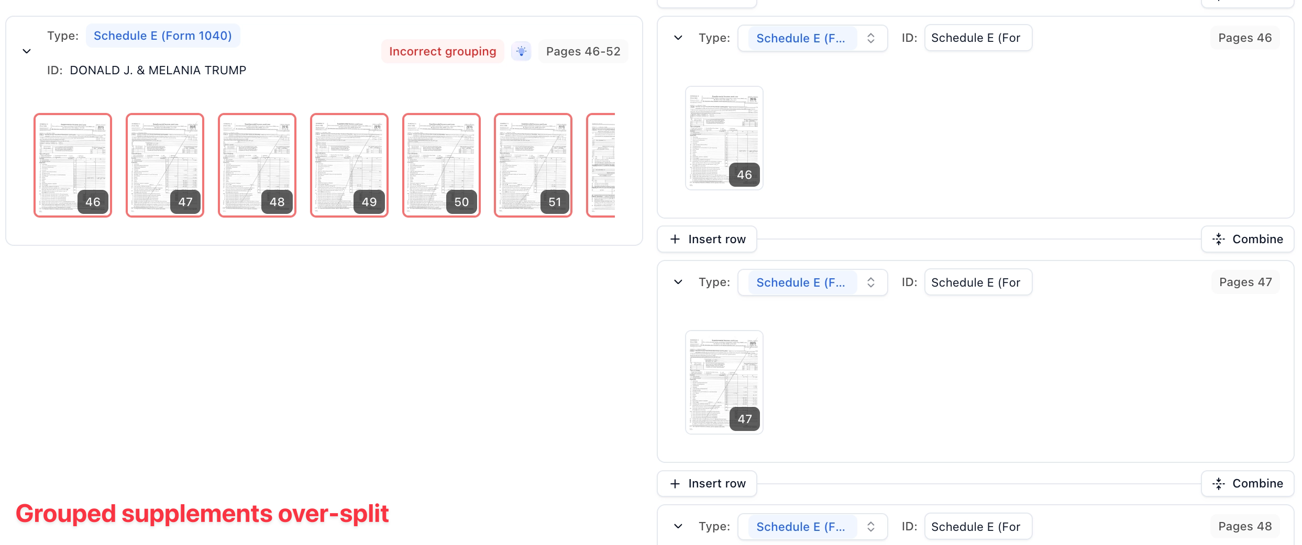Select page 46 thumbnail in left group
This screenshot has height=545, width=1302.
click(73, 165)
